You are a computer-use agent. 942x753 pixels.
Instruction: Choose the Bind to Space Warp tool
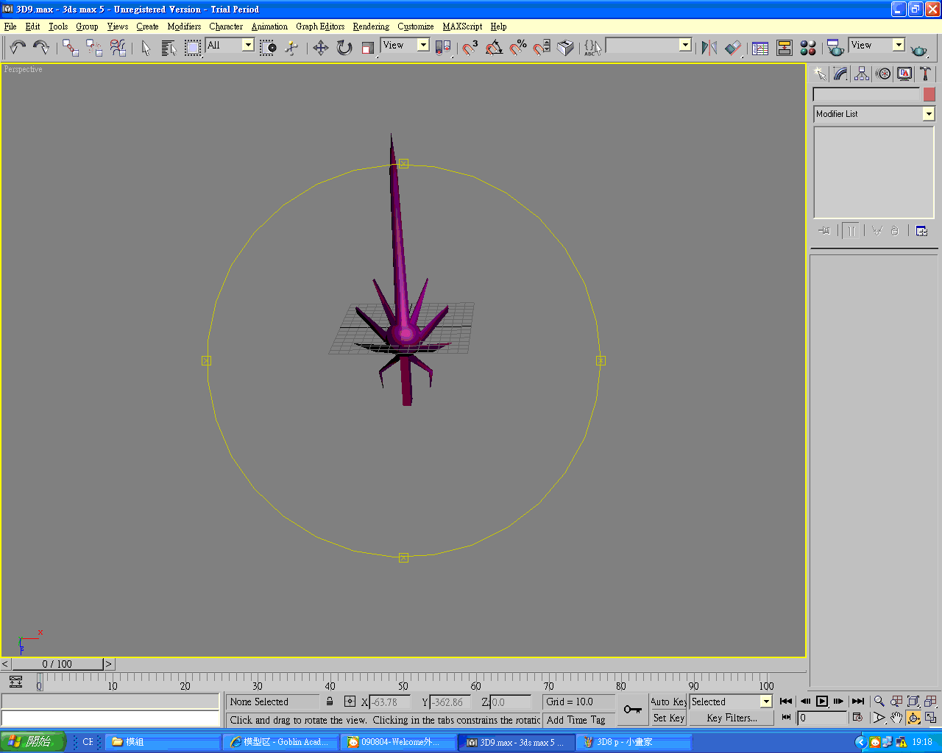pyautogui.click(x=118, y=48)
